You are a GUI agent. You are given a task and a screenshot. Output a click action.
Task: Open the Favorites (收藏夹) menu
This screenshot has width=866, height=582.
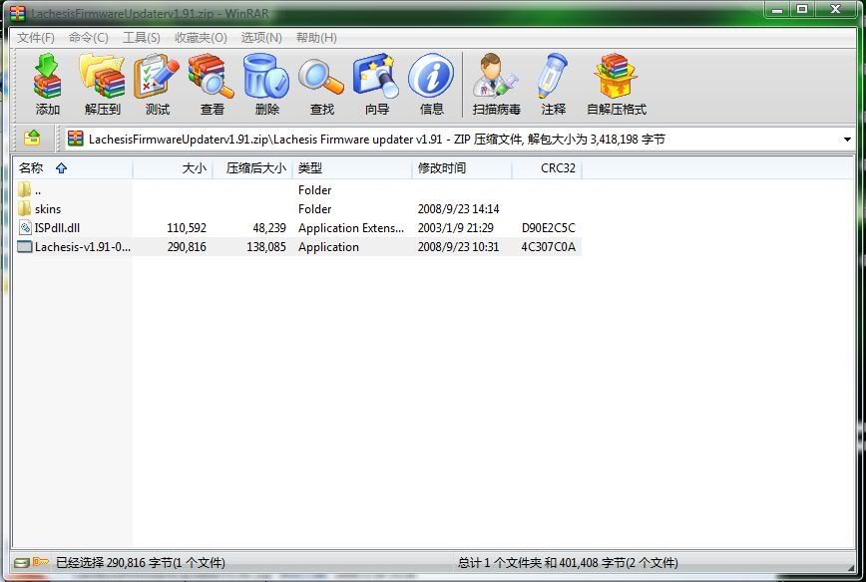tap(201, 38)
